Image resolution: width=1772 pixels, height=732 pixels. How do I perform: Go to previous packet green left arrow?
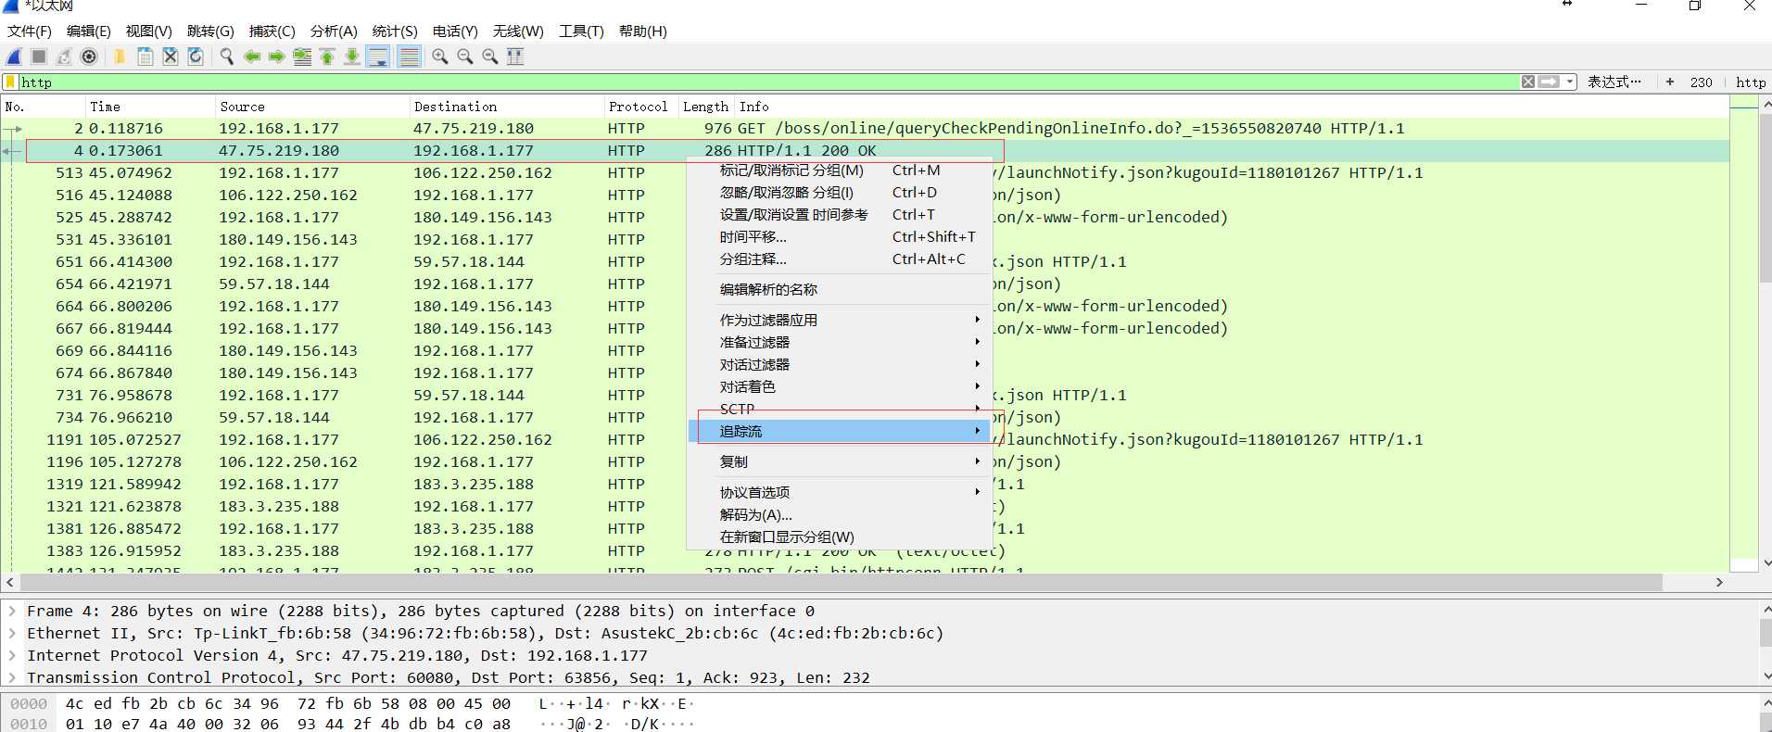[251, 57]
